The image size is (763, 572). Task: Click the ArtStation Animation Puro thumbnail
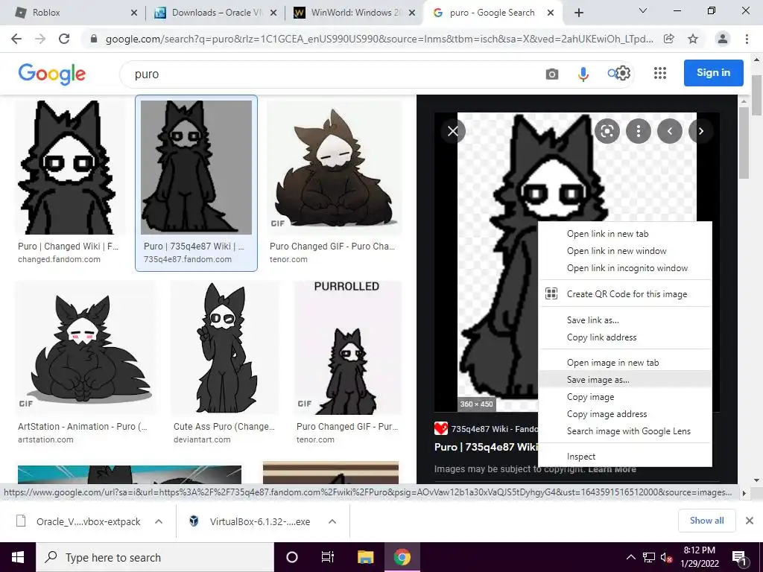coord(86,347)
